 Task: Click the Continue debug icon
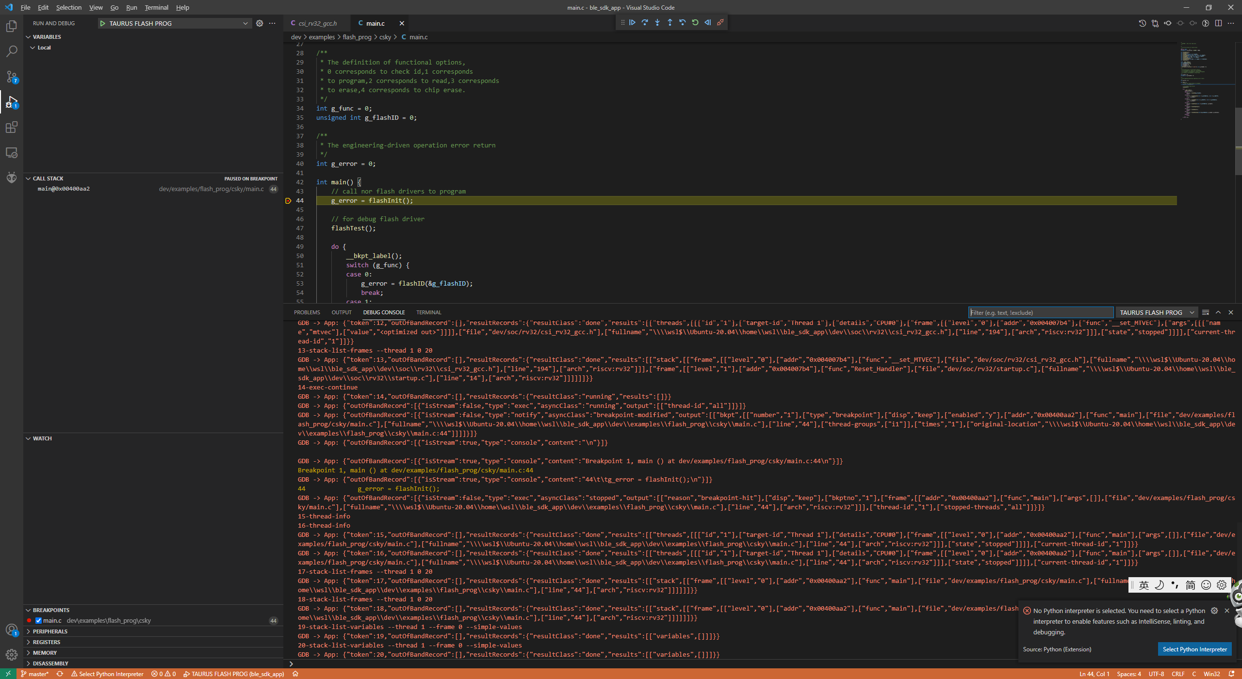[632, 22]
